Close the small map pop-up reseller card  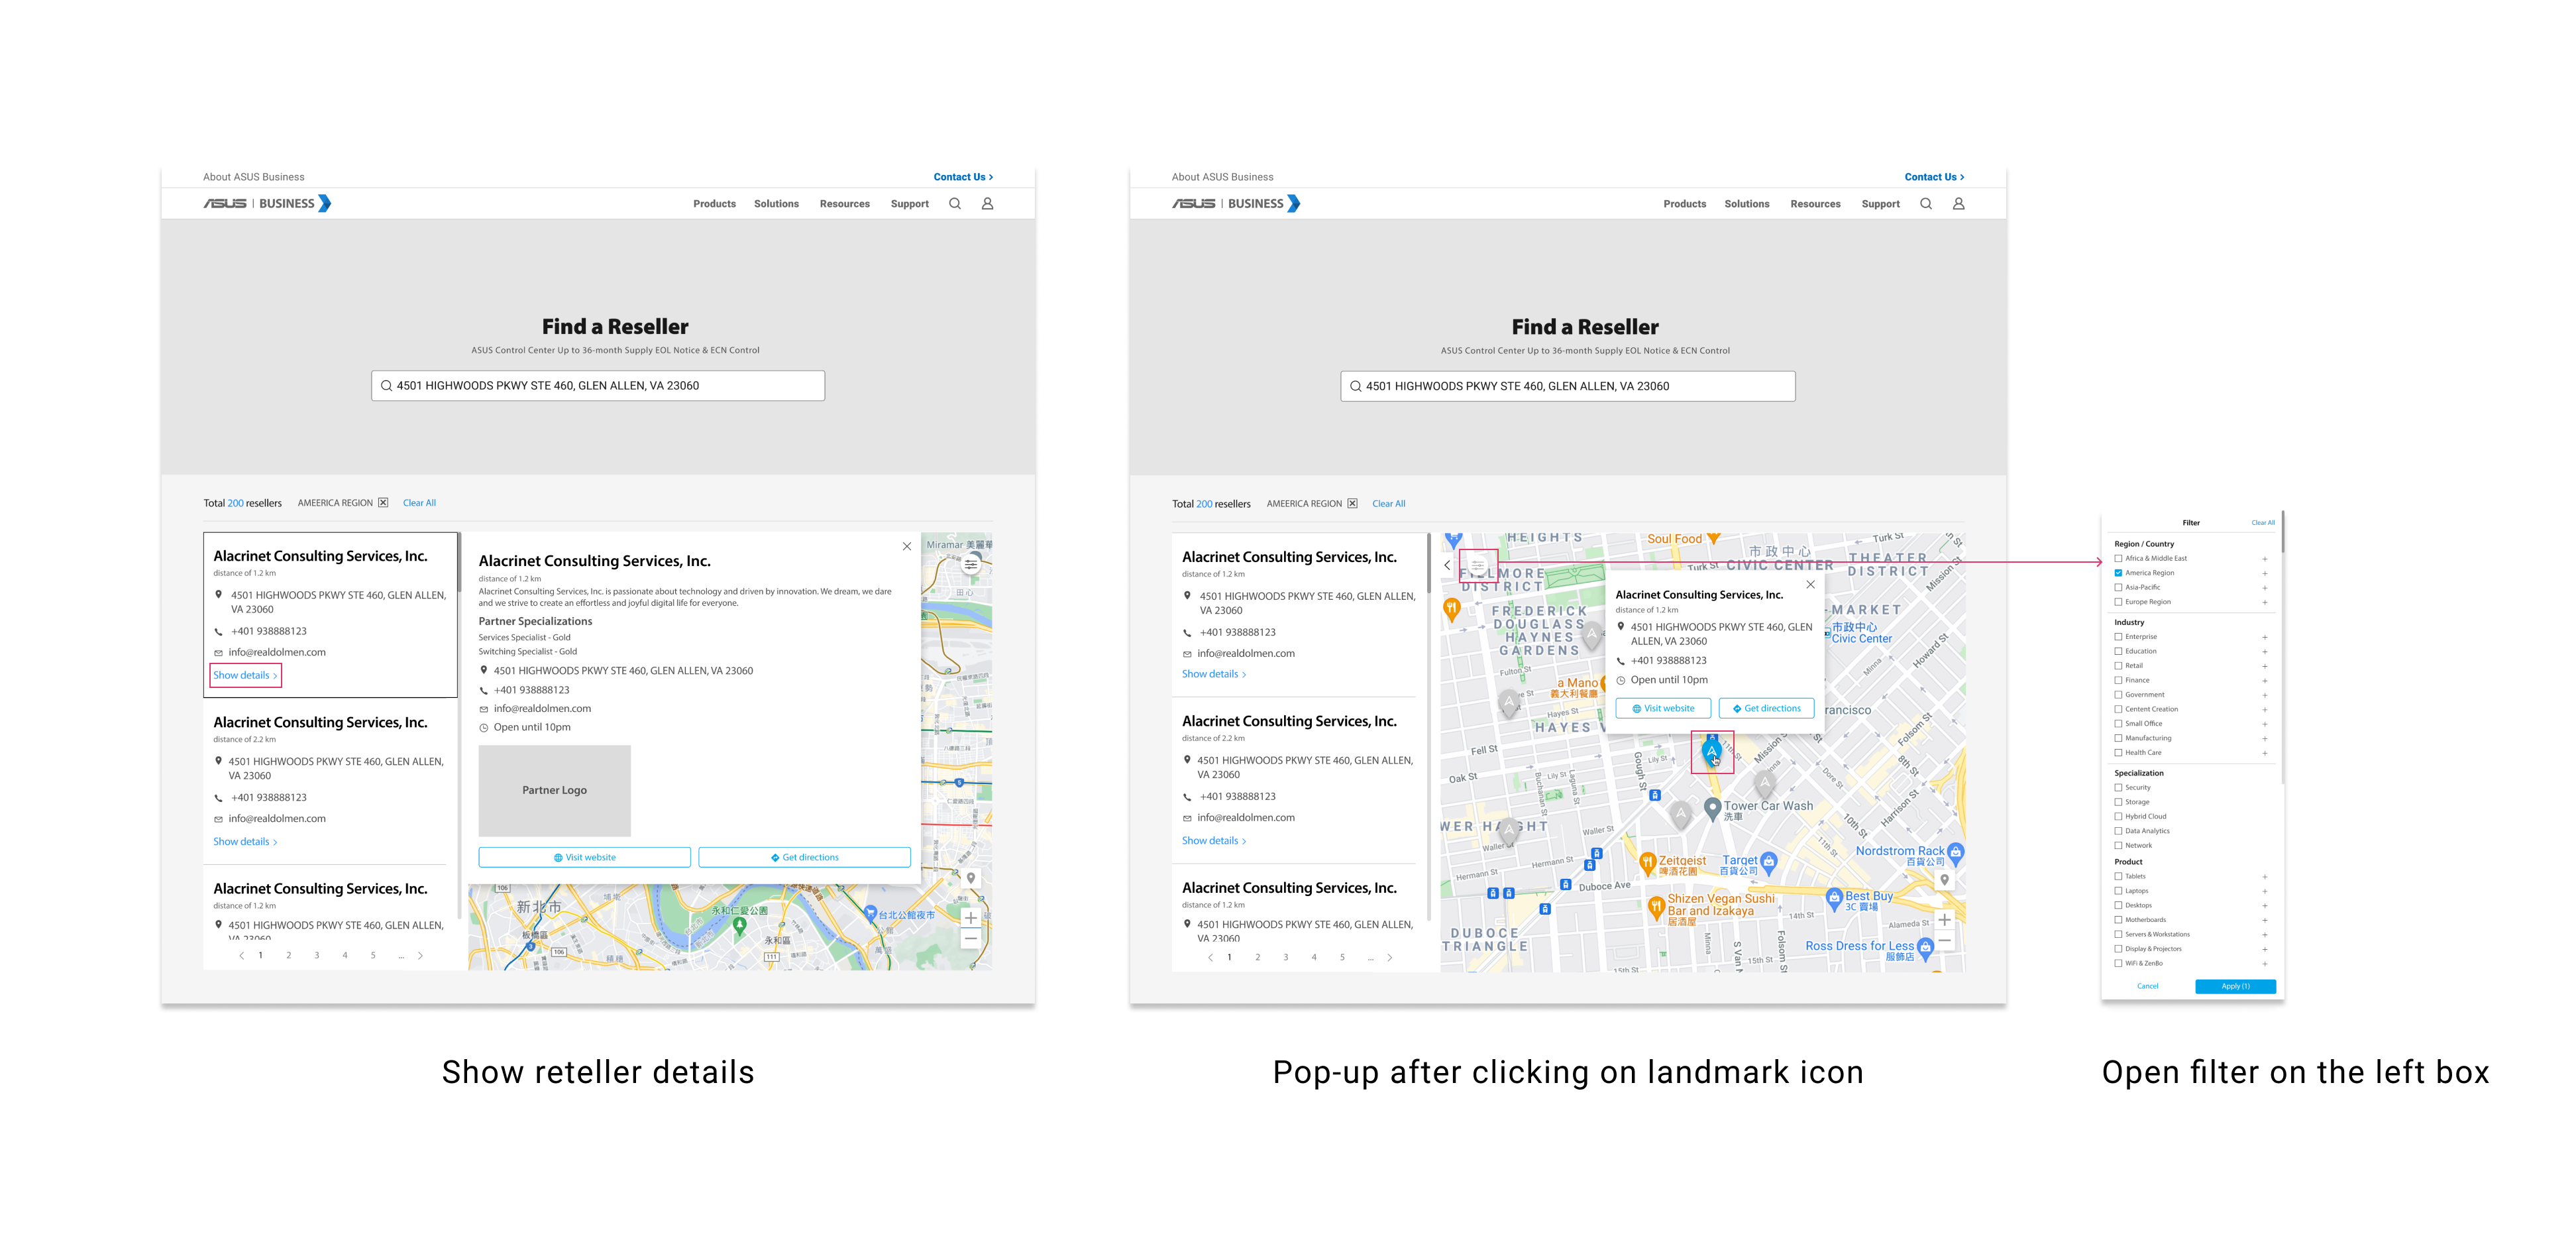(1810, 584)
